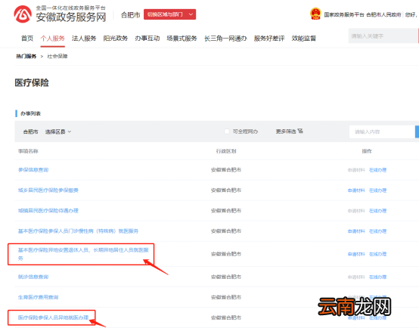This screenshot has width=419, height=328.
Task: Click the 安徽政务服务网 red logo icon
Action: [x=23, y=14]
